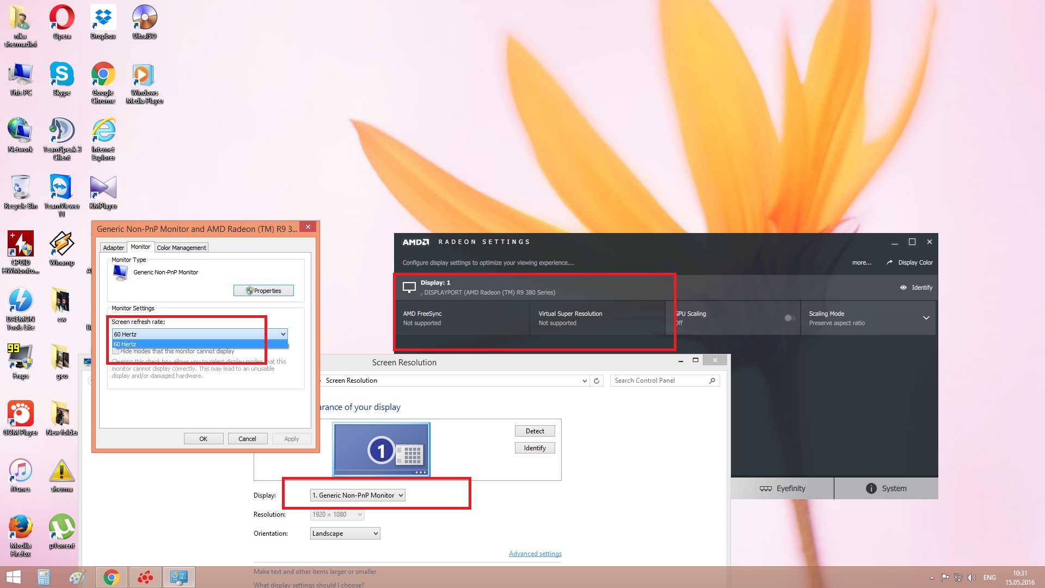Open the Winamp desktop shortcut
The height and width of the screenshot is (588, 1045).
pos(62,244)
